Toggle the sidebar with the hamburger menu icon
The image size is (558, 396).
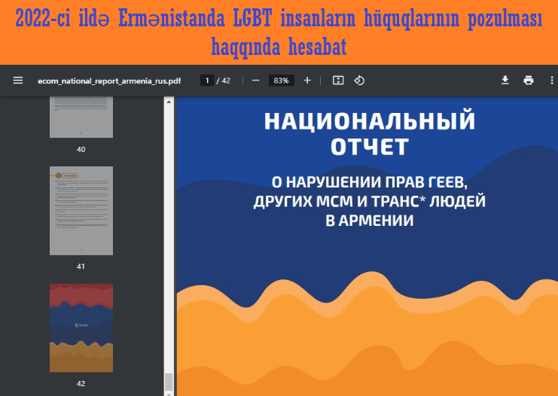tap(18, 81)
